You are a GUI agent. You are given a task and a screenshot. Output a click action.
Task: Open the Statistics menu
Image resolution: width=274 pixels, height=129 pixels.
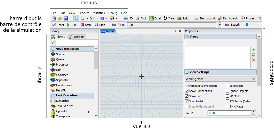pos(98,13)
